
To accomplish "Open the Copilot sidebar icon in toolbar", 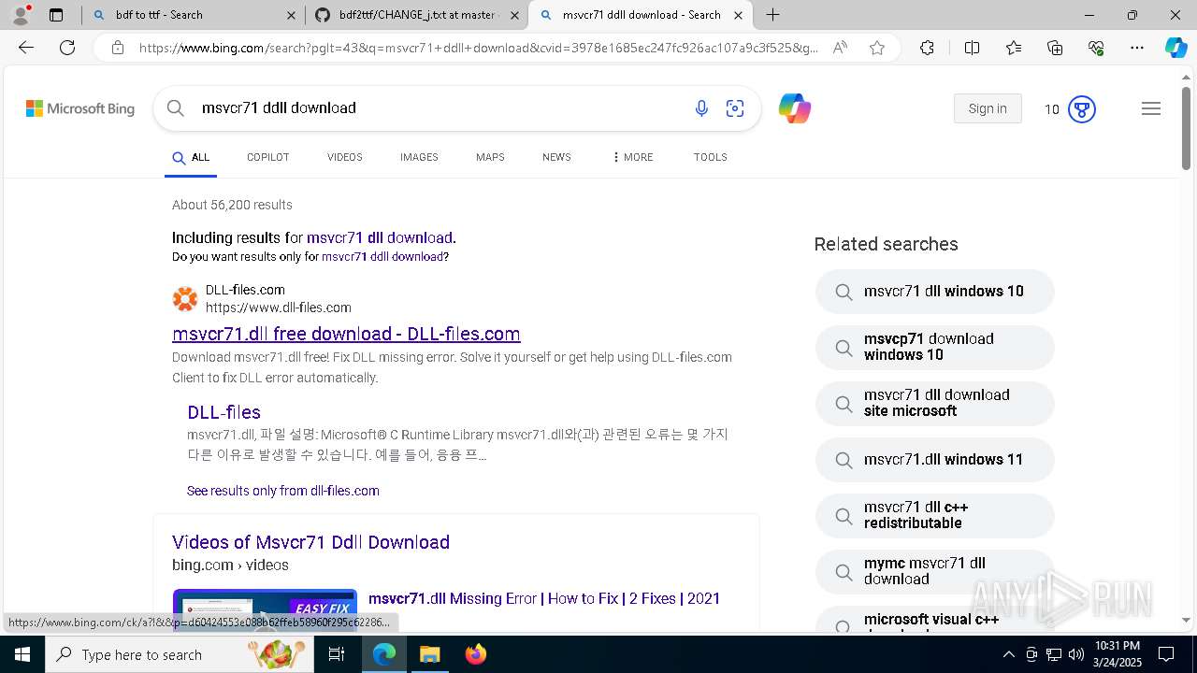I will tap(1175, 48).
